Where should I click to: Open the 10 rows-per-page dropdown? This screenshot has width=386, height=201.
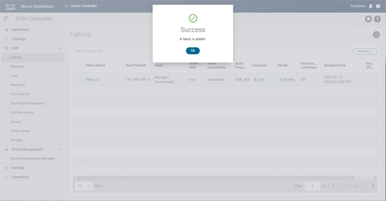84,186
